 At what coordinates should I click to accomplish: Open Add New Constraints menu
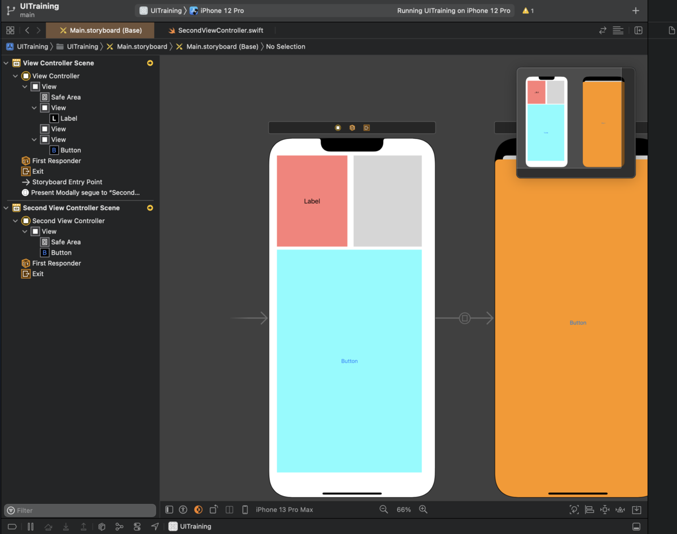(605, 510)
